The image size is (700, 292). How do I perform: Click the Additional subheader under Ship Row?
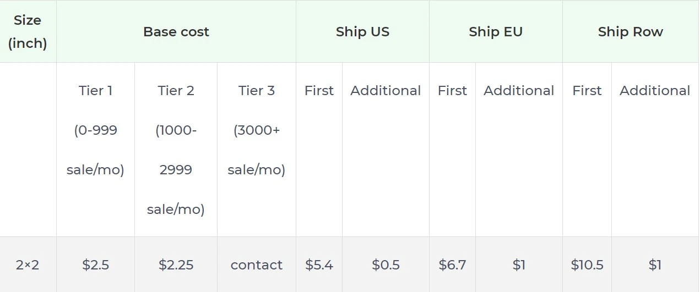[x=655, y=91]
